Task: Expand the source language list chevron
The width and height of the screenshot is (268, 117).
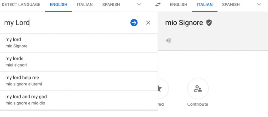Action: click(x=139, y=4)
